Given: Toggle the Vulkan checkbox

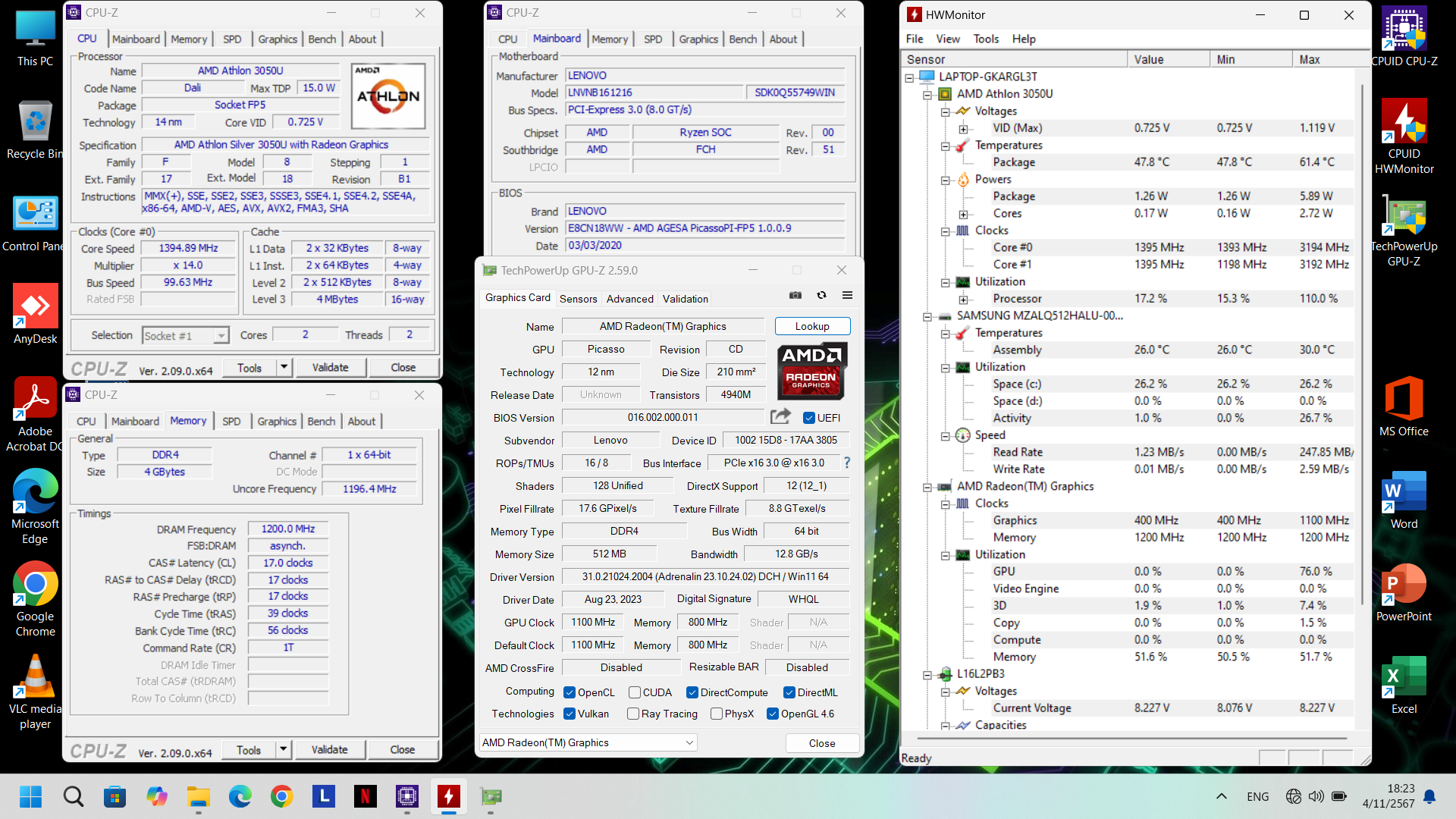Looking at the screenshot, I should pos(570,714).
